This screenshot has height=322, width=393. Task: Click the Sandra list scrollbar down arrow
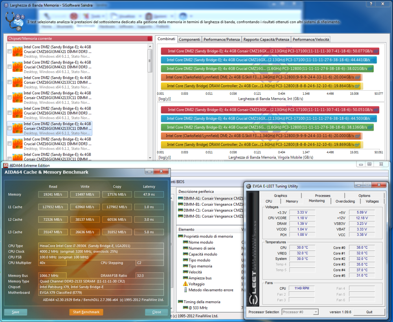(x=150, y=158)
